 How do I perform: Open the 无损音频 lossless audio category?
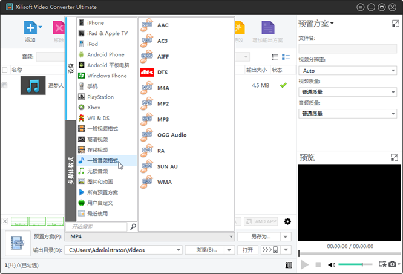click(x=106, y=171)
